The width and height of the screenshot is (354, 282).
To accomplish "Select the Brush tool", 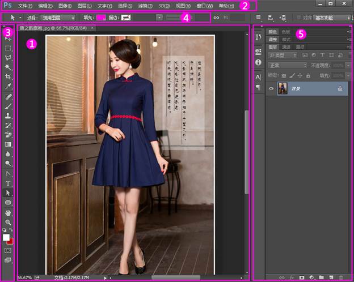I will pos(8,106).
